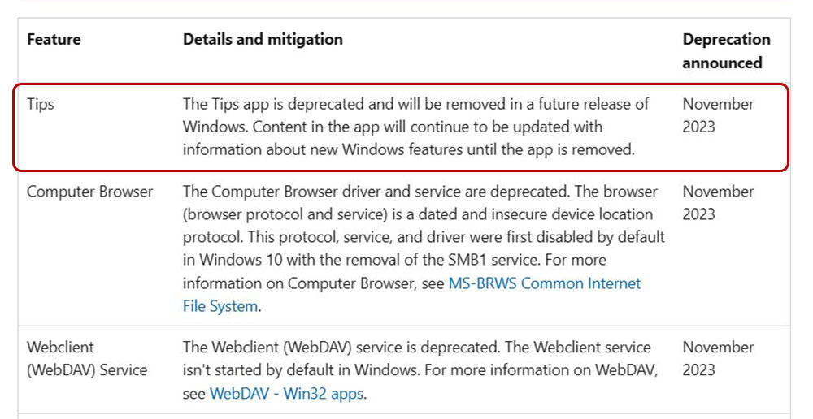
Task: Click November 2023 date in Tips row
Action: click(718, 115)
